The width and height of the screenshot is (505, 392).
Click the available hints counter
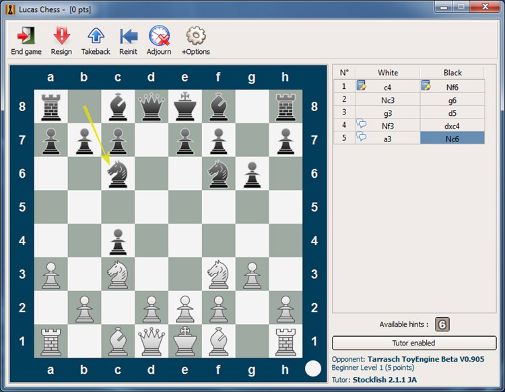coord(442,325)
